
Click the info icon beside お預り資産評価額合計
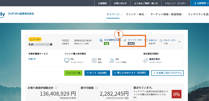[x=56, y=88]
